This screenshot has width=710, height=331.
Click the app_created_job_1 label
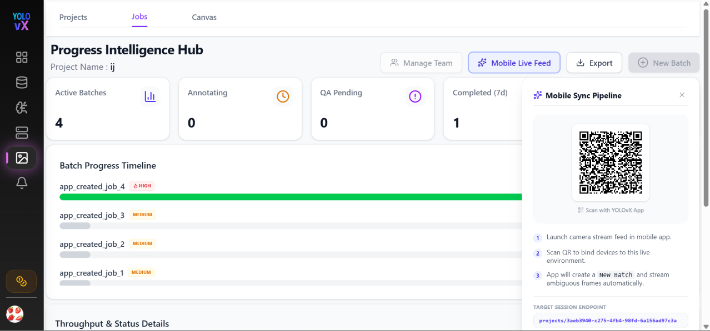click(x=92, y=273)
